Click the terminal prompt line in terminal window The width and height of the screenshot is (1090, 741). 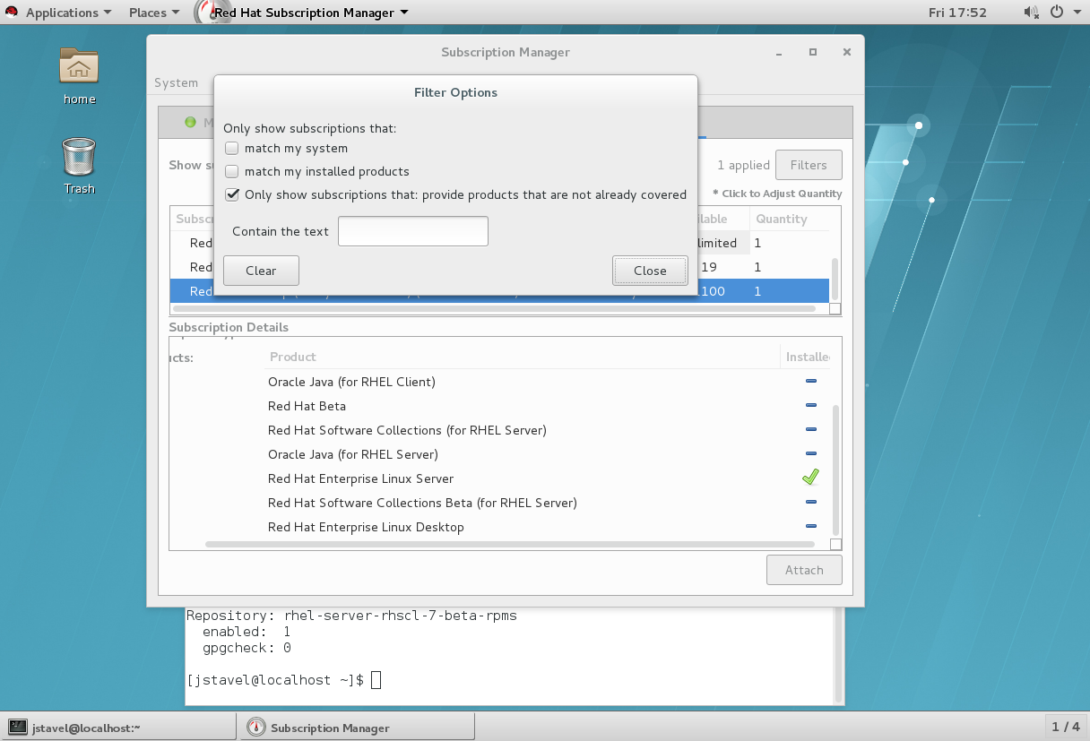(x=283, y=680)
